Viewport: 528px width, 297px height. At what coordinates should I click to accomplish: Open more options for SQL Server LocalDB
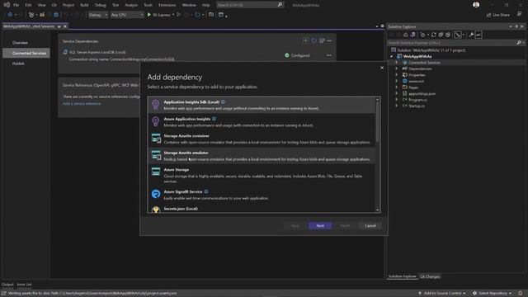click(x=329, y=55)
